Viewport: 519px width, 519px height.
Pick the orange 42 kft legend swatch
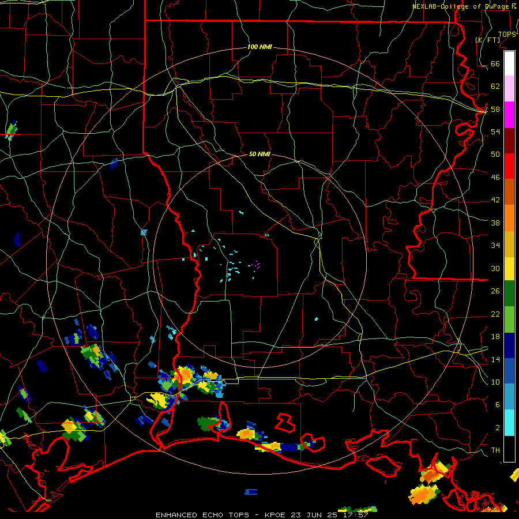pos(509,218)
